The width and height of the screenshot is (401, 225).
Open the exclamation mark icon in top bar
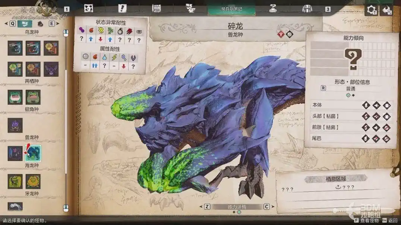tap(122, 9)
